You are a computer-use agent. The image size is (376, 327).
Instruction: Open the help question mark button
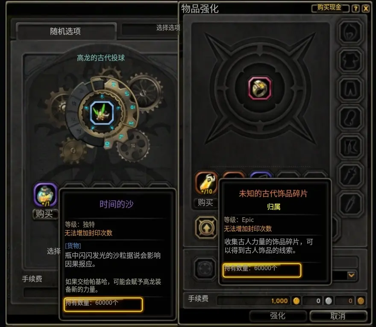[x=355, y=9]
